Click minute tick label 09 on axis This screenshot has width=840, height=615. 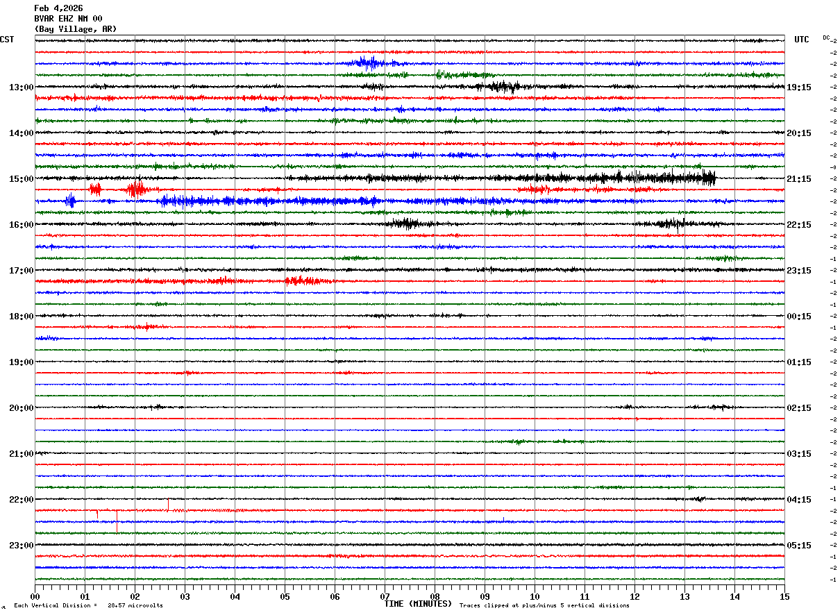pyautogui.click(x=485, y=596)
